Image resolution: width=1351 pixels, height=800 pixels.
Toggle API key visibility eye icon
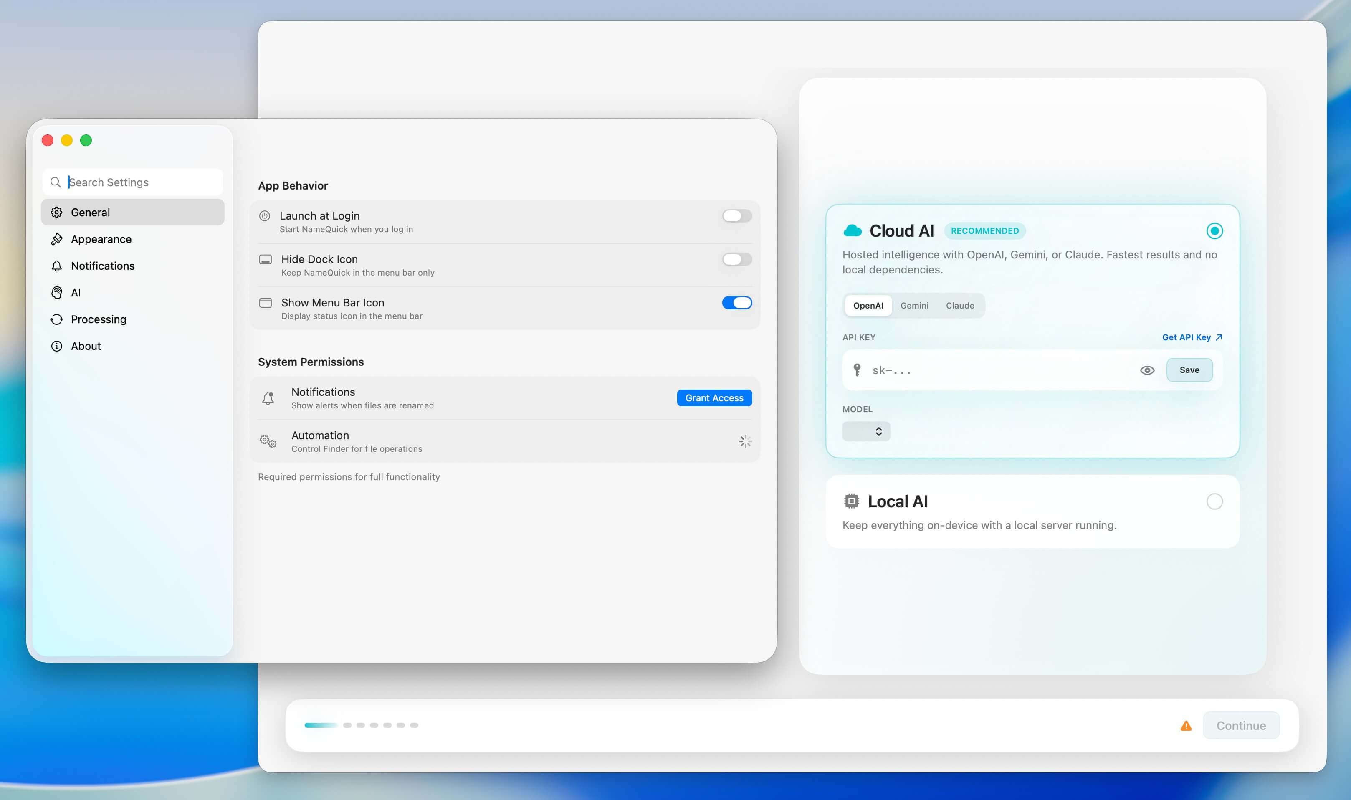(x=1147, y=370)
